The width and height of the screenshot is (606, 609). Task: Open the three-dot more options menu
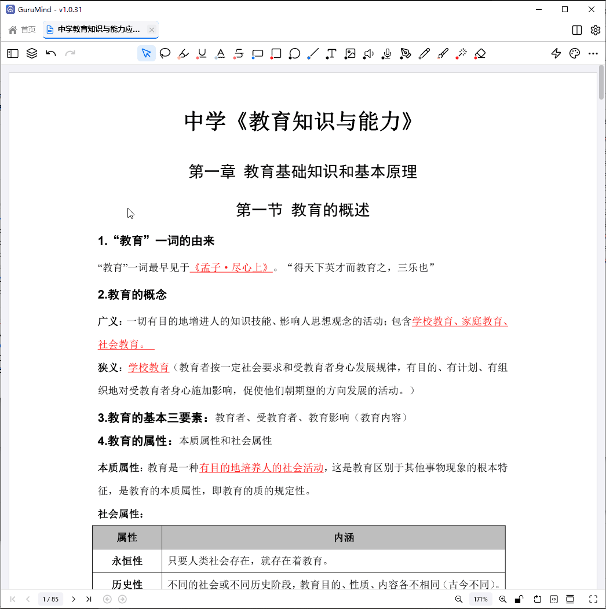click(593, 54)
